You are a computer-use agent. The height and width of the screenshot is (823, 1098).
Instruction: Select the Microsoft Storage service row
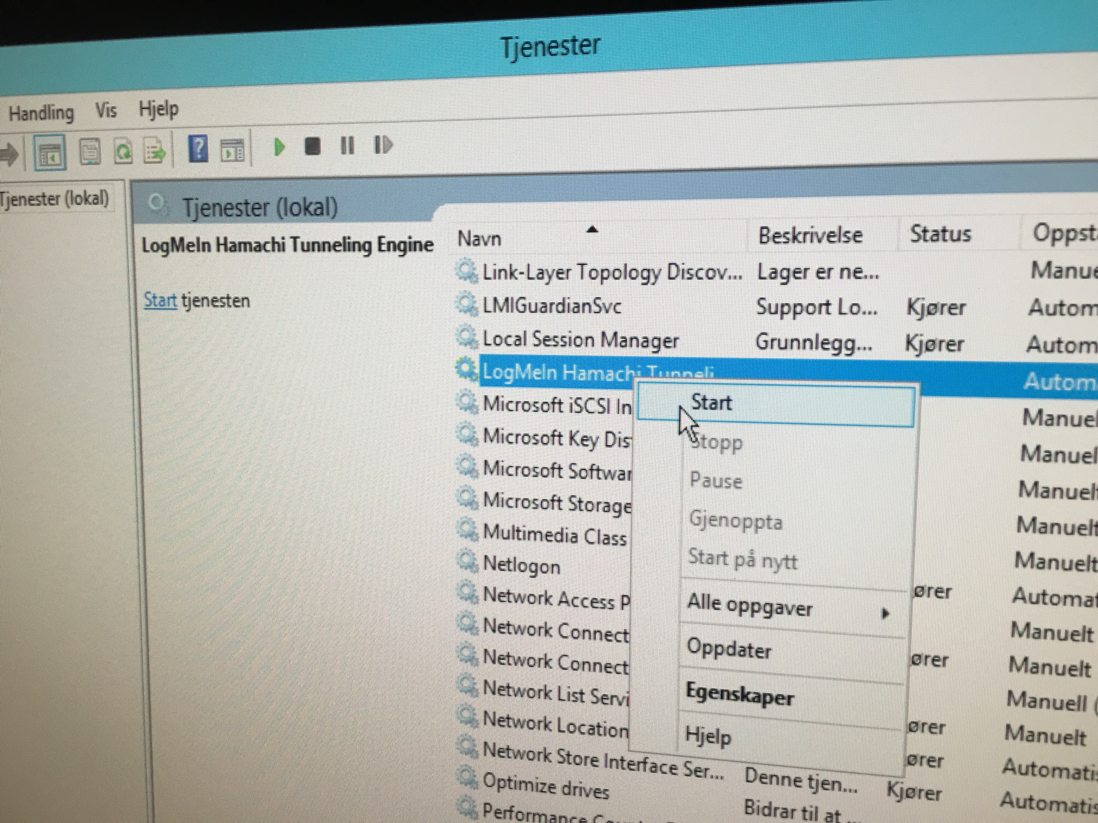click(x=557, y=502)
